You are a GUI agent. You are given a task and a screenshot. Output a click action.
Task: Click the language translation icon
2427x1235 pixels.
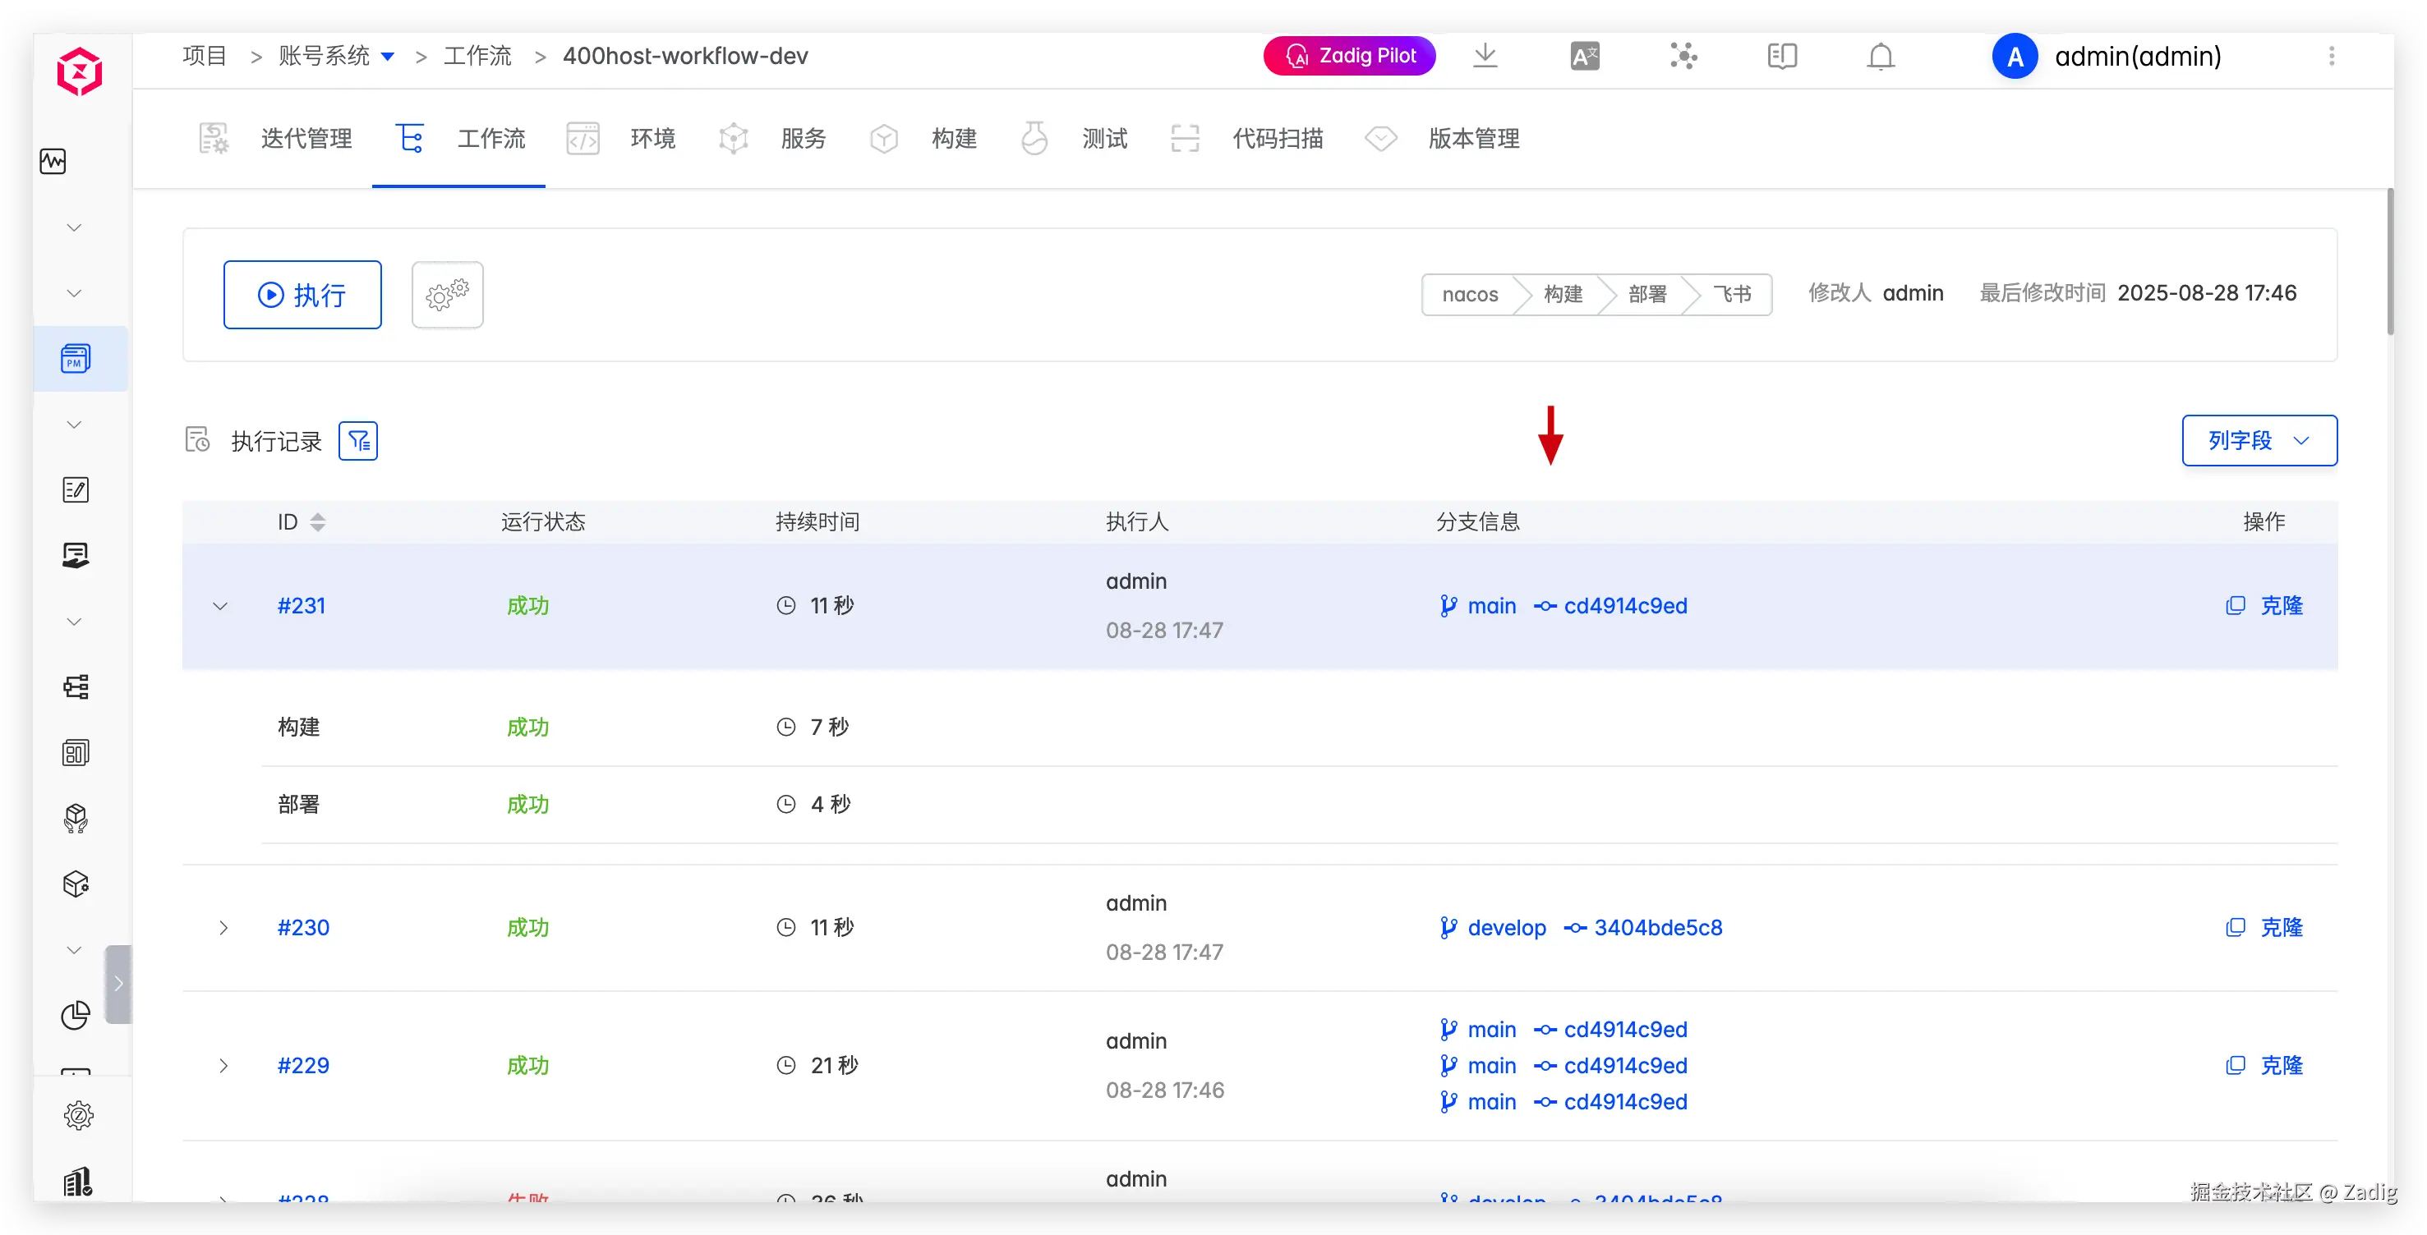(1584, 57)
